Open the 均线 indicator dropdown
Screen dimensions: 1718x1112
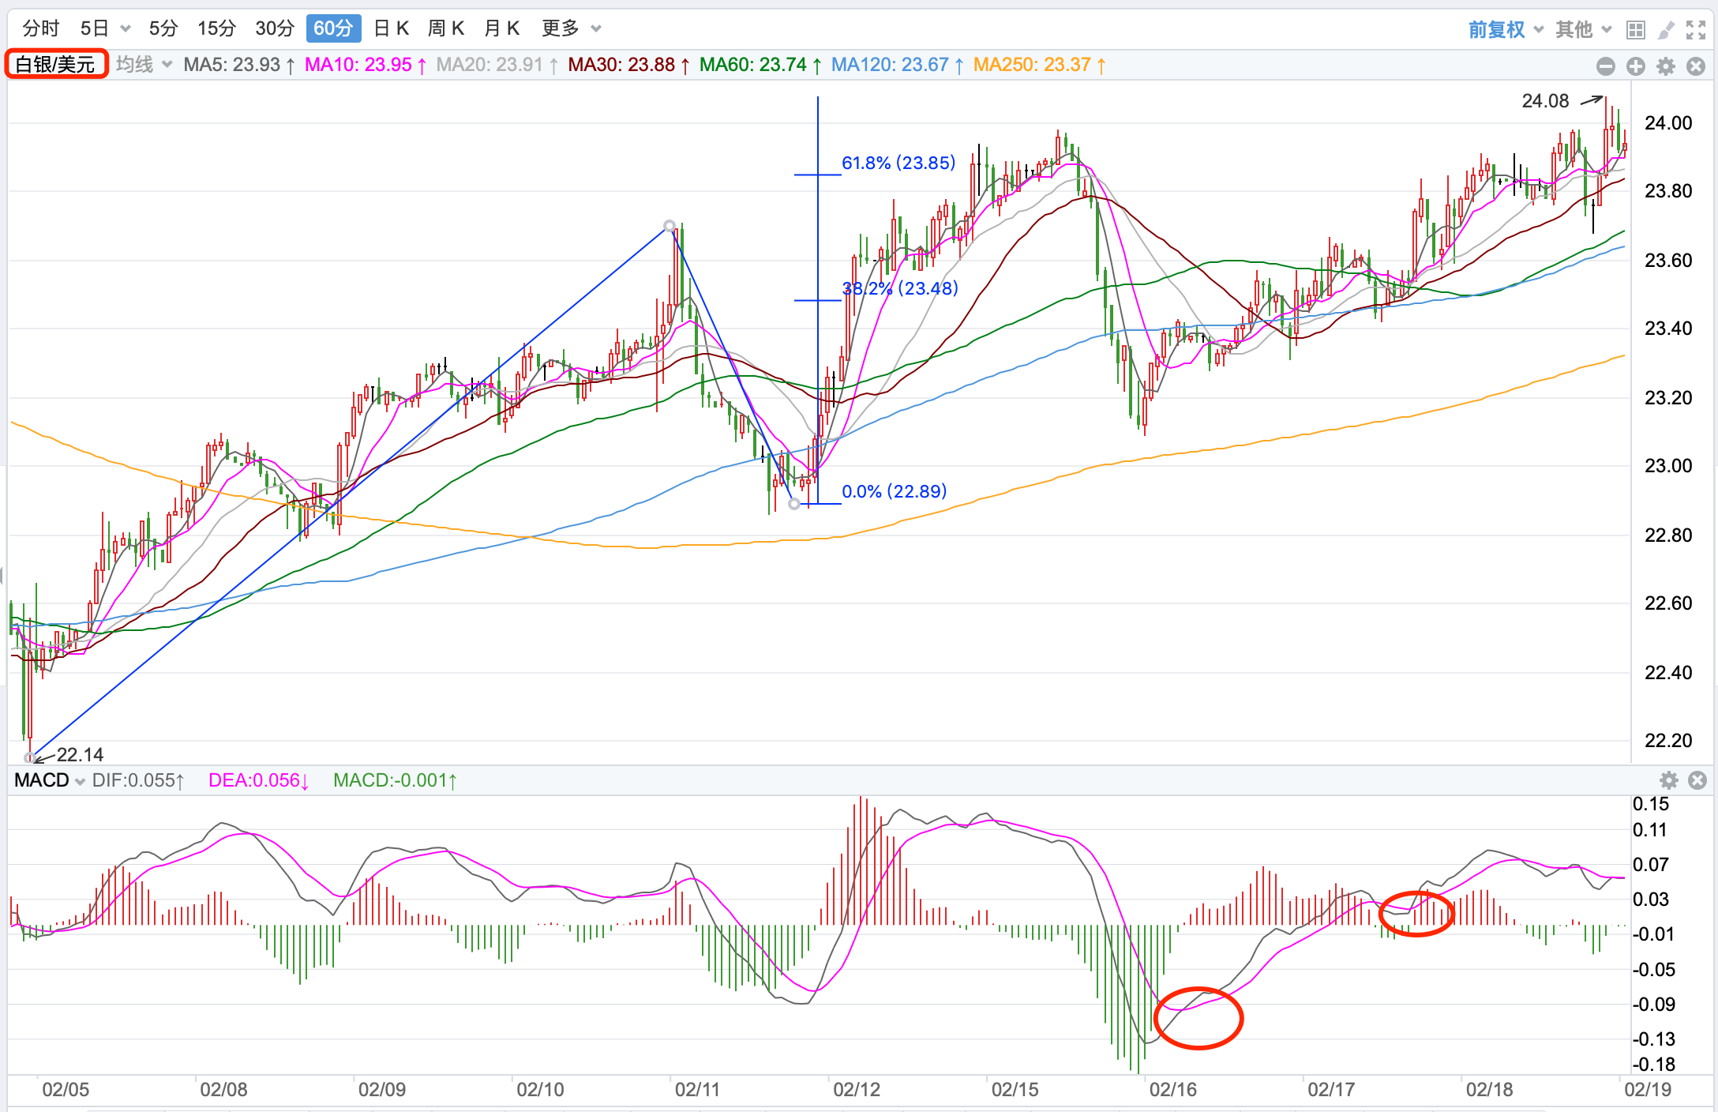pos(144,65)
